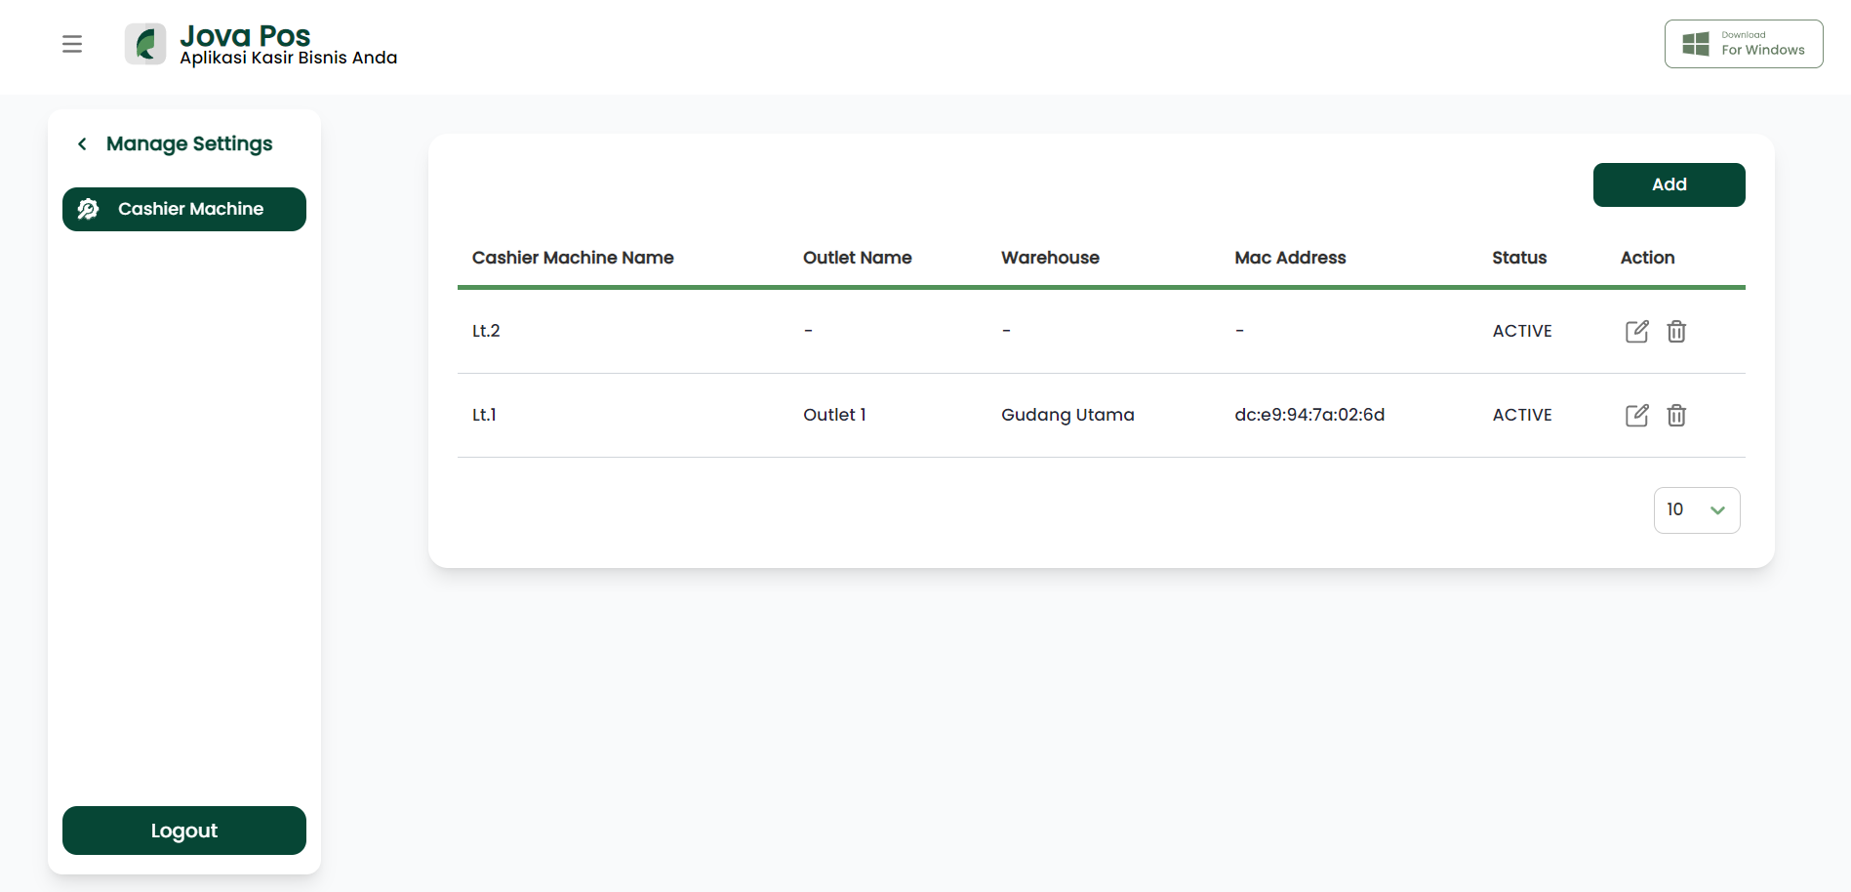Click the Manage Settings heading
The height and width of the screenshot is (892, 1851).
(x=189, y=144)
